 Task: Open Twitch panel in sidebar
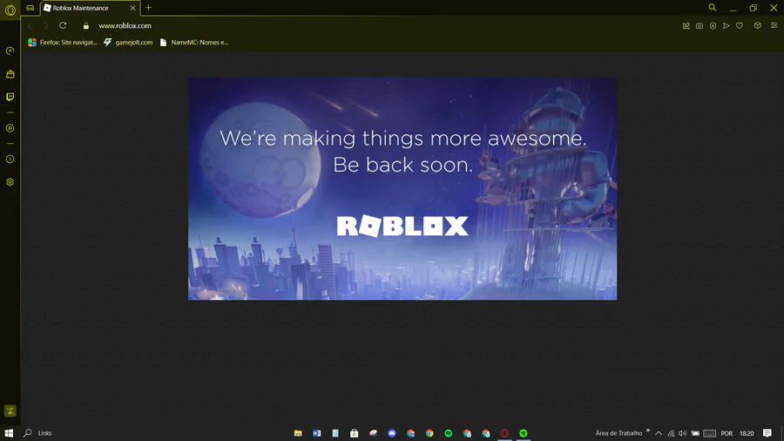pos(10,97)
